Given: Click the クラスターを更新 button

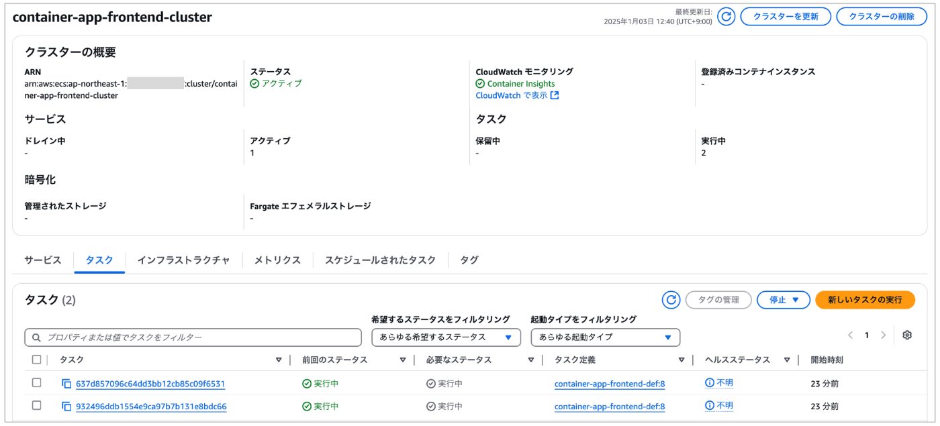Looking at the screenshot, I should click(786, 17).
